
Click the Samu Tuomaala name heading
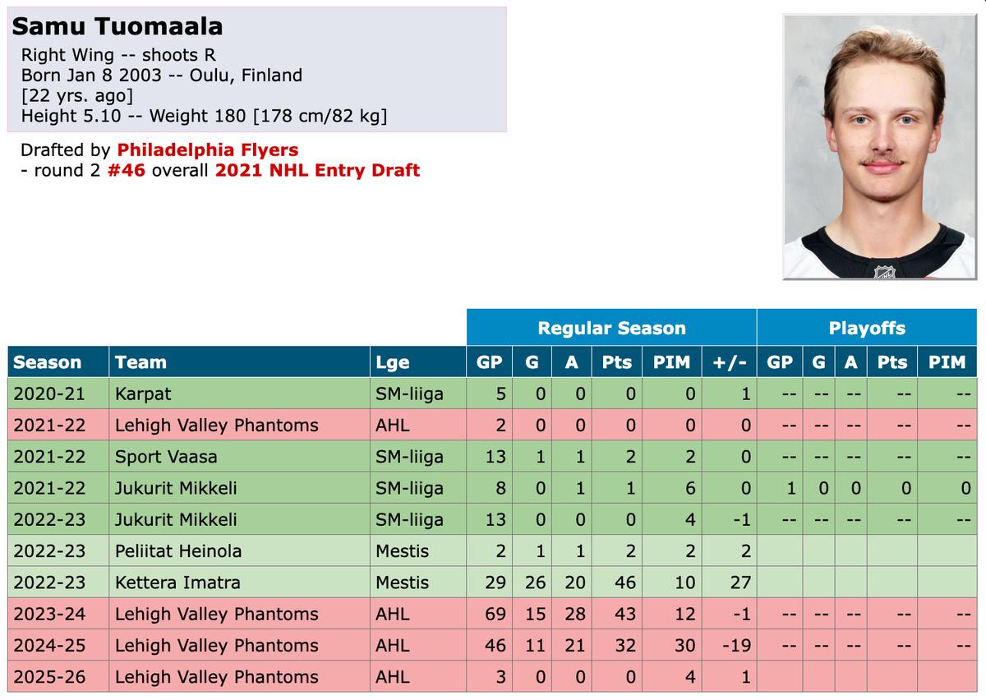(117, 26)
